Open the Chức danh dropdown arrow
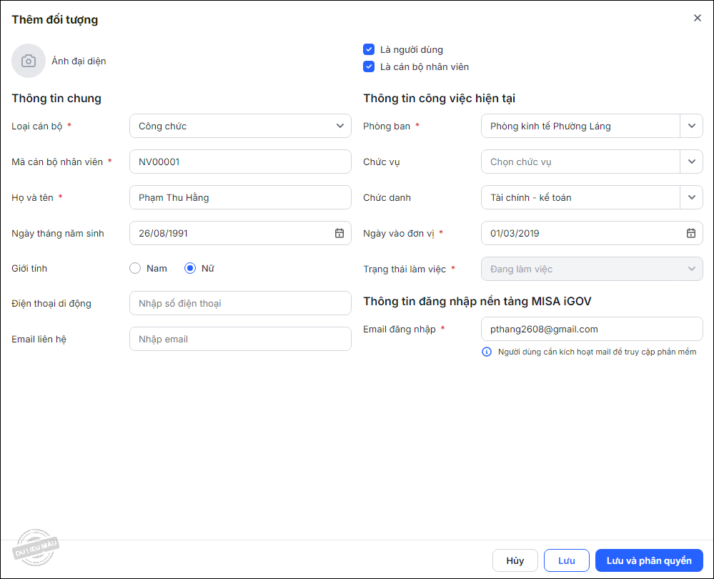Viewport: 714px width, 579px height. coord(691,197)
